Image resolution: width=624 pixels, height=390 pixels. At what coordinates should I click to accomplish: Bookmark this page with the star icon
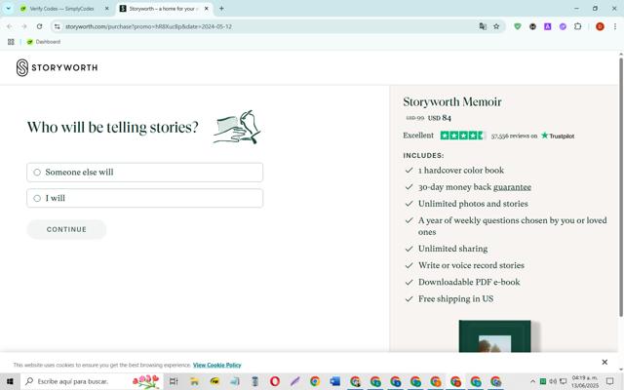click(x=496, y=26)
